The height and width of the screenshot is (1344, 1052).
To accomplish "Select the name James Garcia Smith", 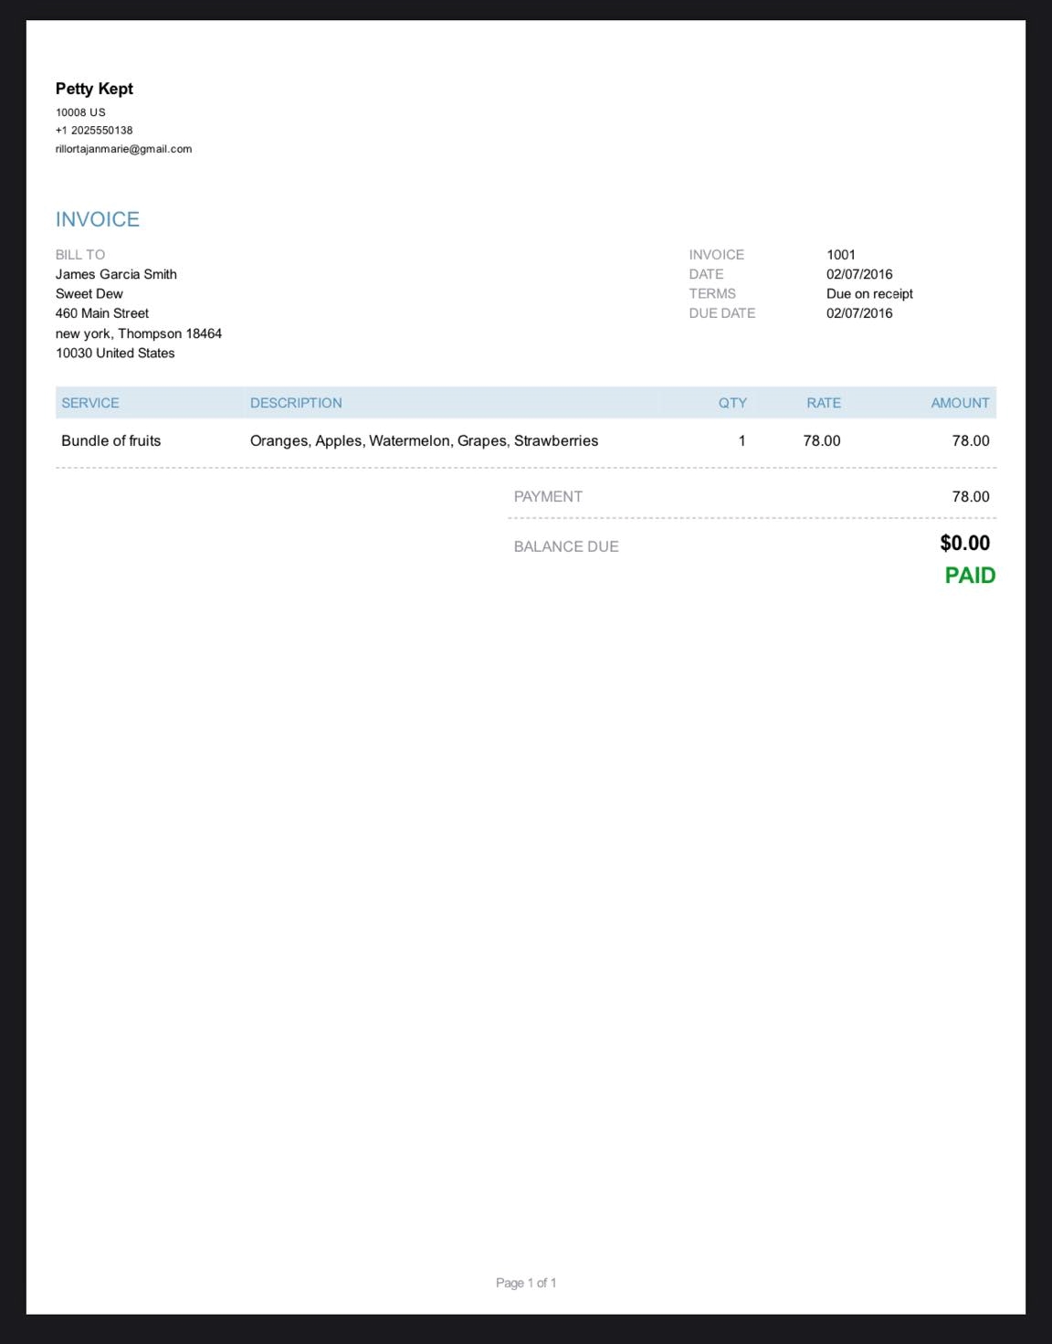I will pos(116,274).
